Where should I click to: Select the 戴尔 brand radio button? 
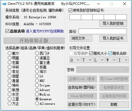pyautogui.click(x=9, y=53)
